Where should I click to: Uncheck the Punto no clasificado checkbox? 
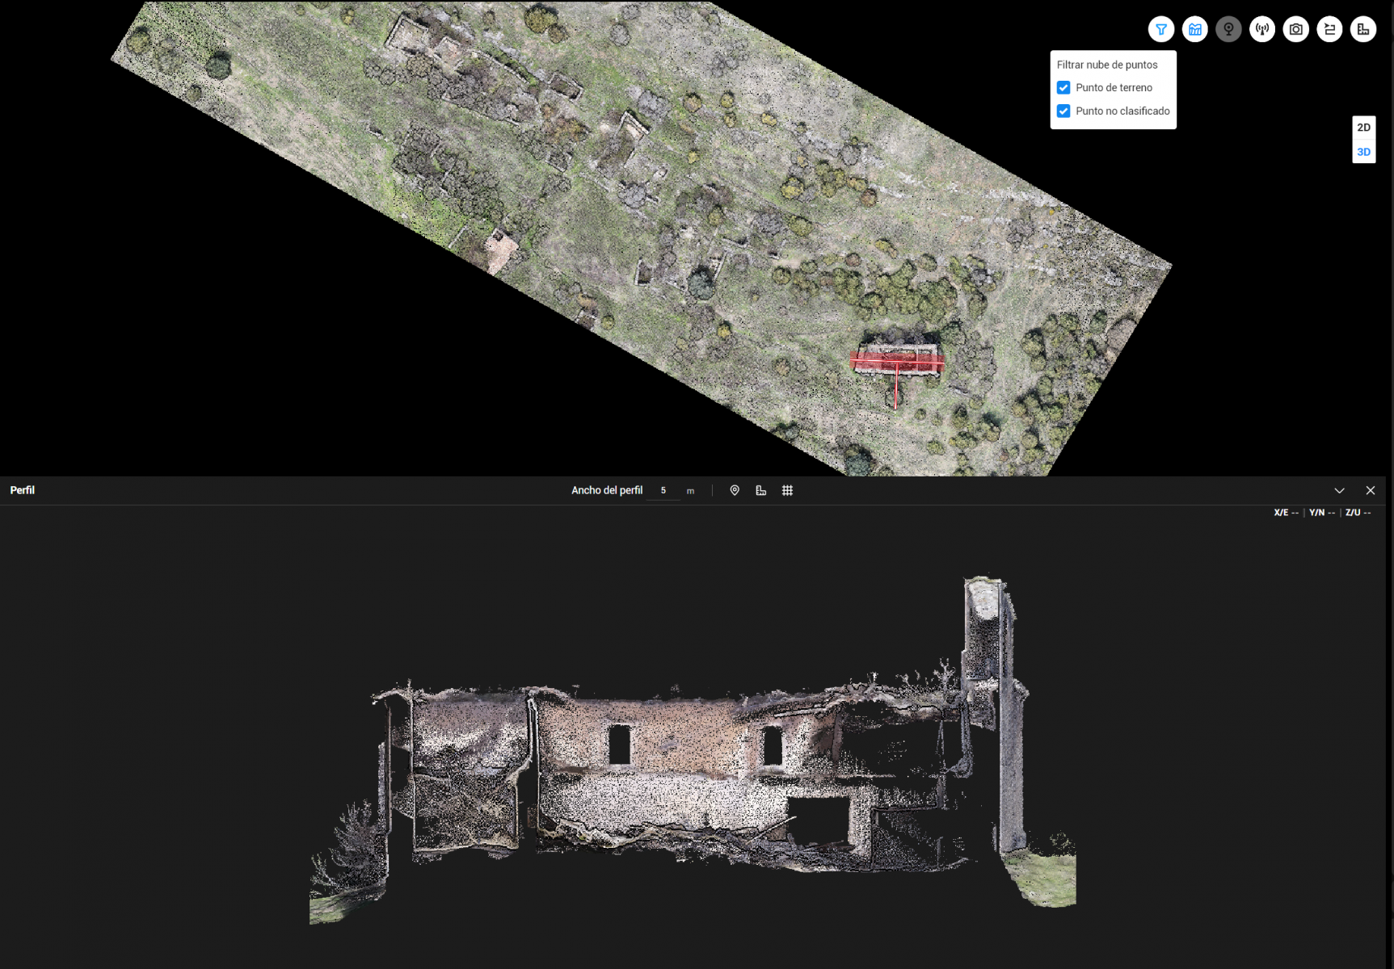(1063, 111)
